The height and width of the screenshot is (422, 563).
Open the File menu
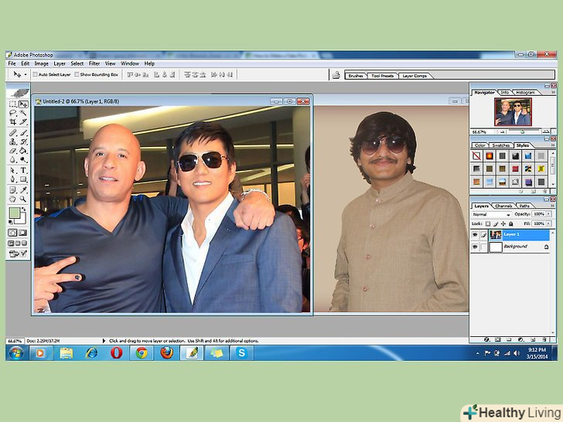click(12, 63)
